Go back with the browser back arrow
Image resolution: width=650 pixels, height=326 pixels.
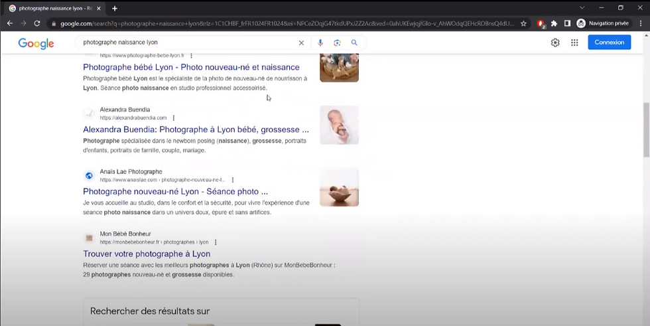click(x=10, y=24)
